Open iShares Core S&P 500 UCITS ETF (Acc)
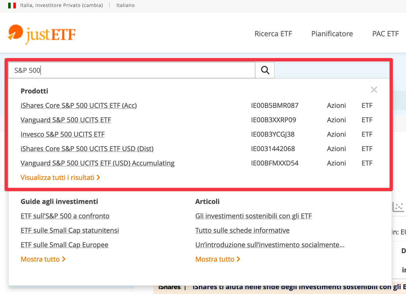Screen dimensions: 406x294 coord(78,105)
